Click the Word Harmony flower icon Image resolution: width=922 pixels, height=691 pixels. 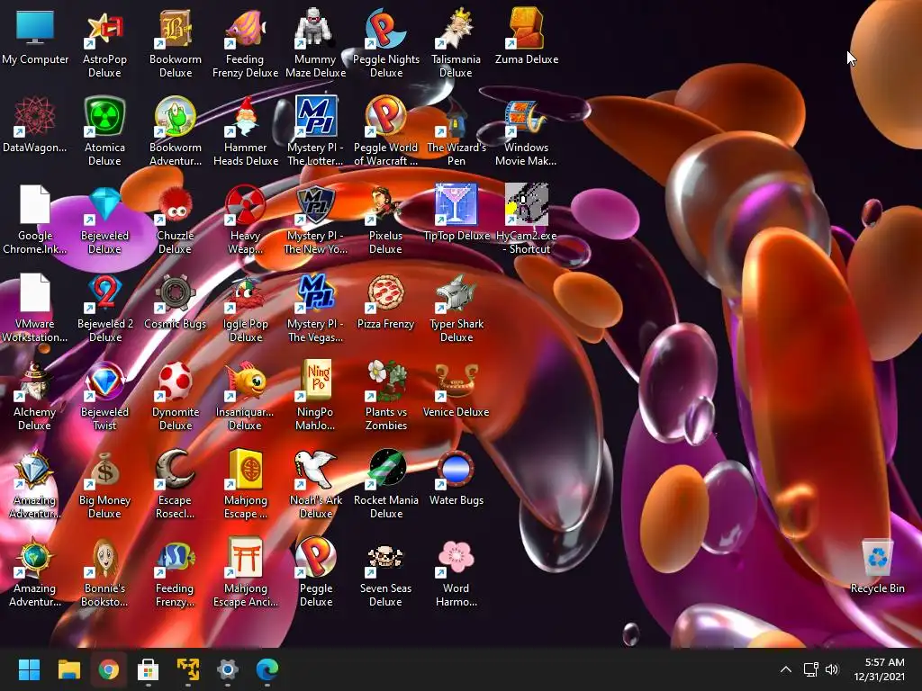coord(456,557)
